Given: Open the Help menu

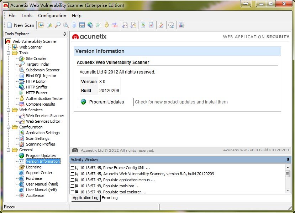Looking at the screenshot, I should pyautogui.click(x=77, y=15).
